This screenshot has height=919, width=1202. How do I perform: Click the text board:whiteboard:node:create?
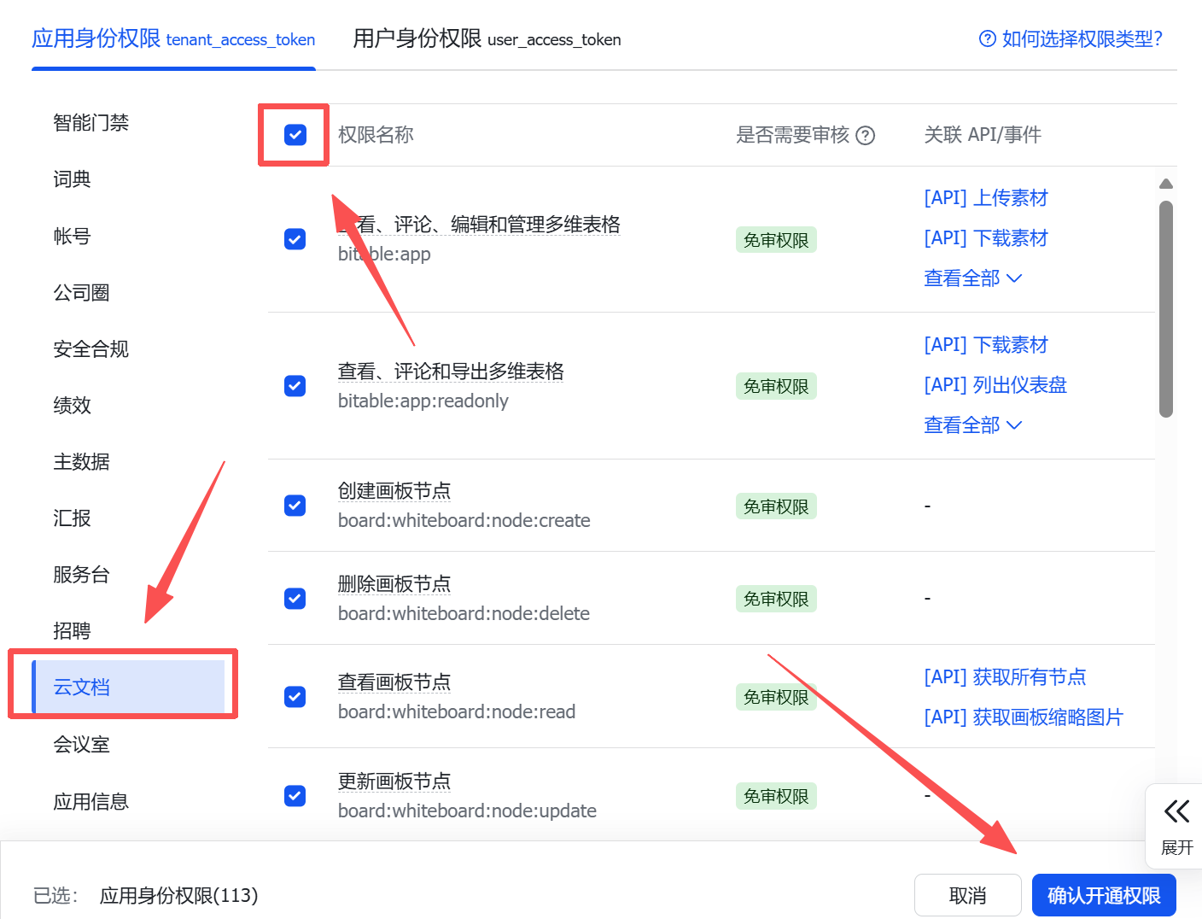click(x=464, y=521)
